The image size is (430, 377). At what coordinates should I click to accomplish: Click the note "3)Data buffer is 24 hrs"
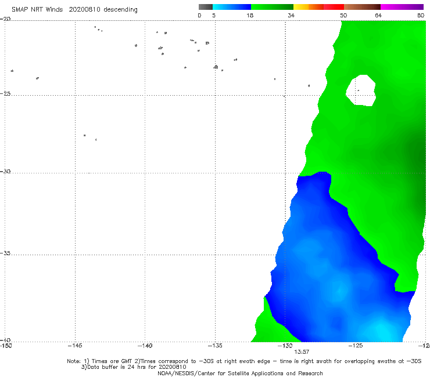(x=134, y=367)
